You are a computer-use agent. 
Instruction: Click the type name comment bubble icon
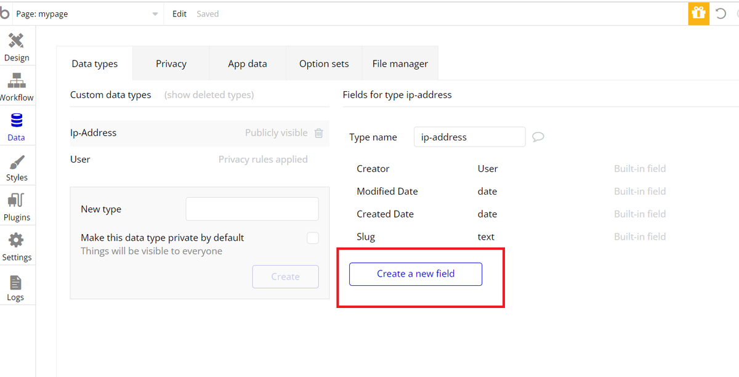(538, 137)
